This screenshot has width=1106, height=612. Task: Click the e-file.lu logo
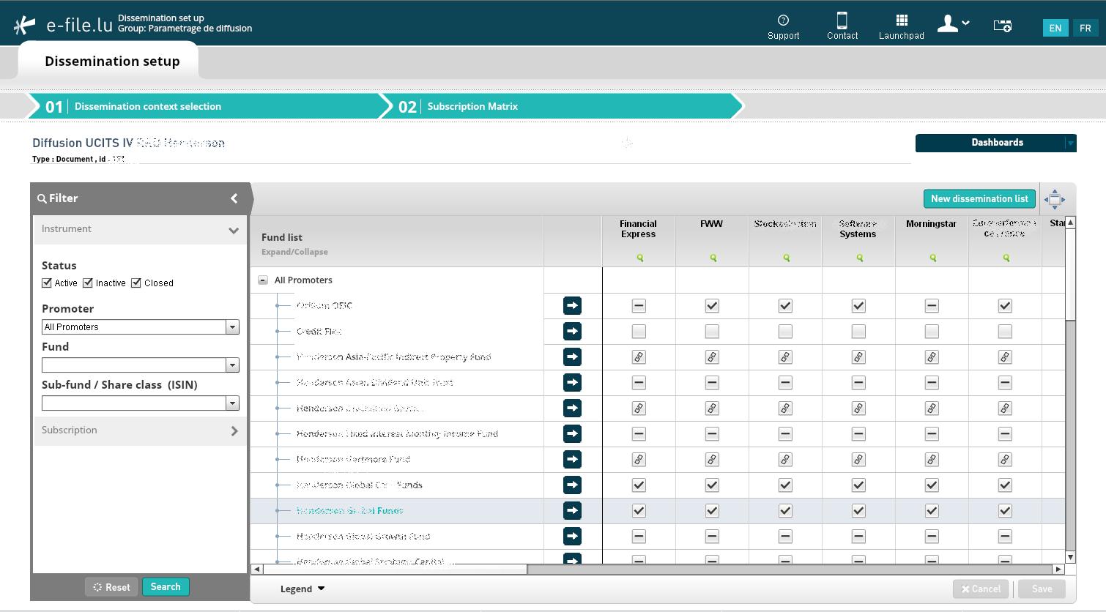click(63, 25)
